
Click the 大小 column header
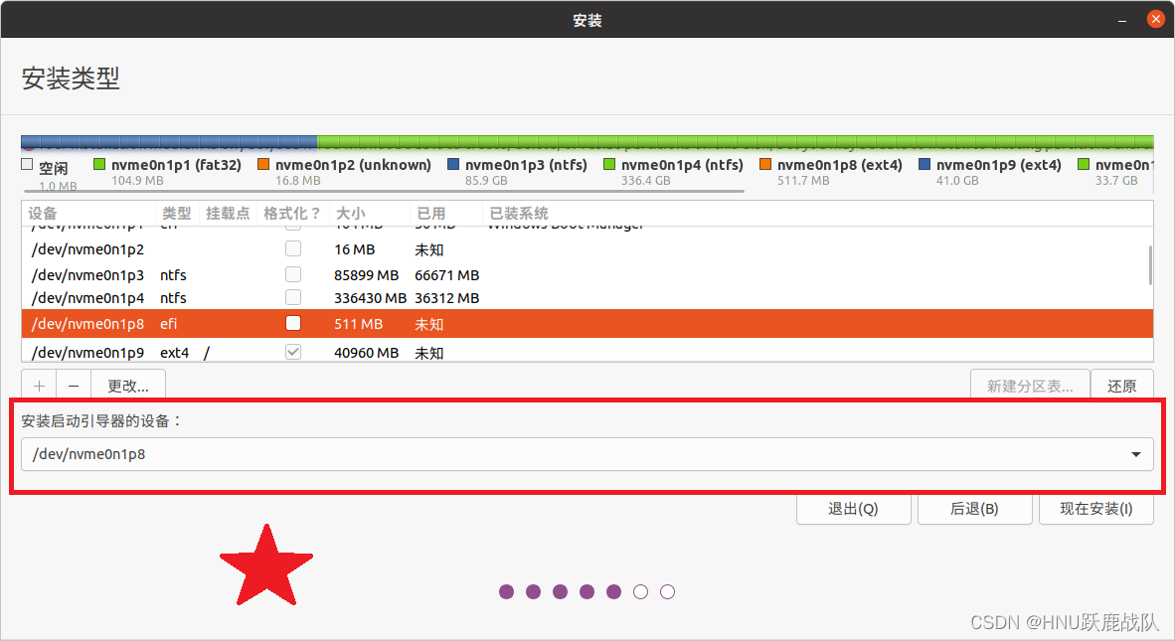[350, 214]
